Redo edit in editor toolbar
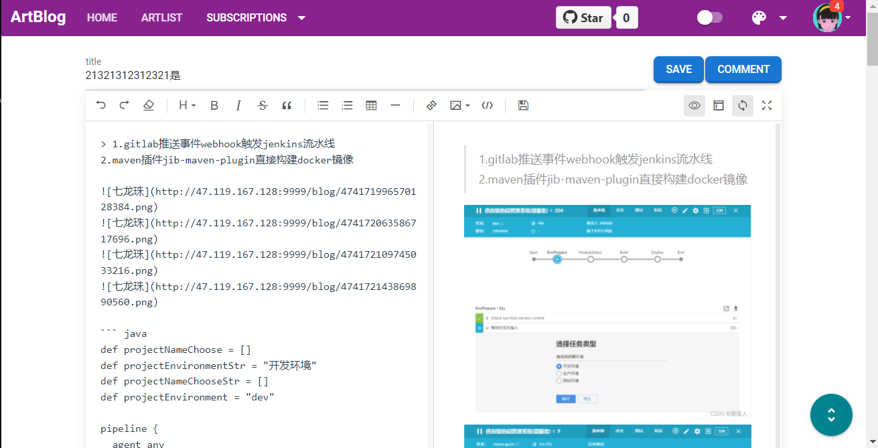 coord(124,105)
